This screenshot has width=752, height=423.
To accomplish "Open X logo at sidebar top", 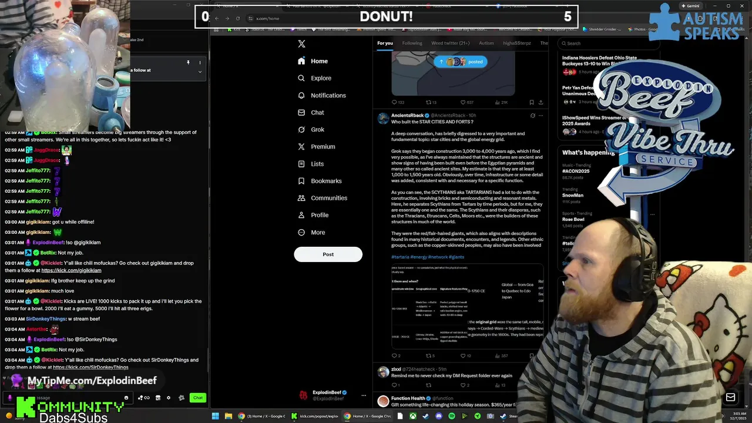I will point(301,44).
